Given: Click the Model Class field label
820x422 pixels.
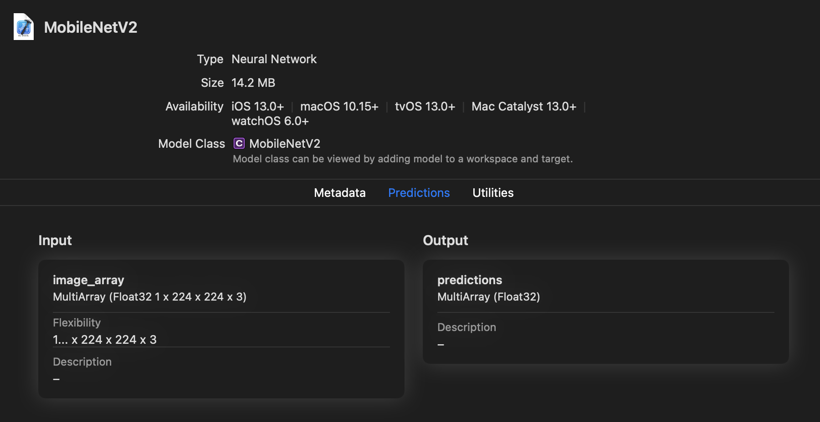Looking at the screenshot, I should pyautogui.click(x=192, y=144).
